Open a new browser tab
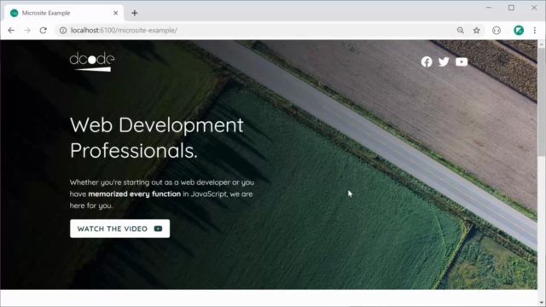The image size is (546, 307). pyautogui.click(x=135, y=13)
